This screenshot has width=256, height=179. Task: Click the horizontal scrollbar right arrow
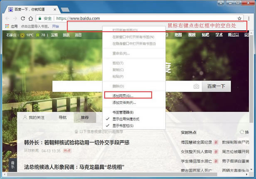pos(247,174)
